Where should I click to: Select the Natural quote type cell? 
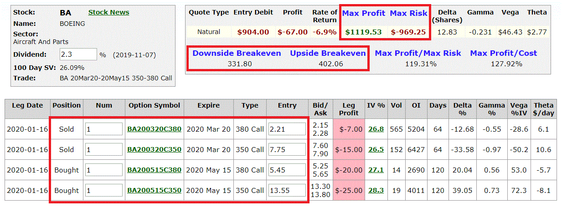(209, 32)
